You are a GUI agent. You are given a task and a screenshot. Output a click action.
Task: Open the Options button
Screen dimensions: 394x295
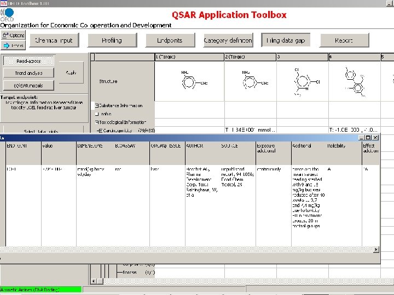tap(13, 36)
